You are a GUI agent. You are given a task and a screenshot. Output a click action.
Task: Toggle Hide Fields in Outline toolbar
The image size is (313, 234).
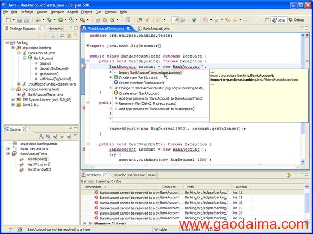48,137
